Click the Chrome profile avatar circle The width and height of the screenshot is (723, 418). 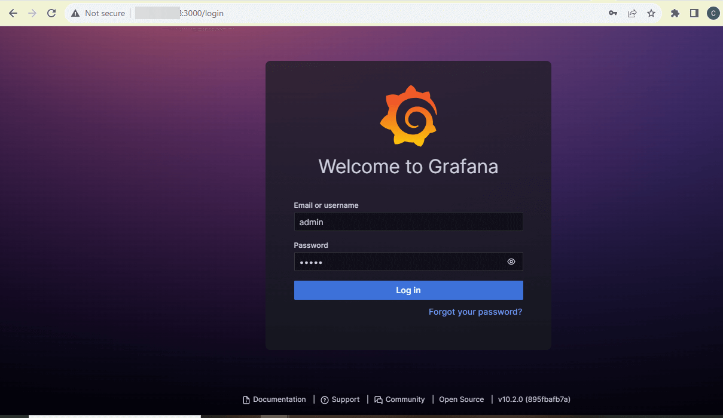click(713, 13)
